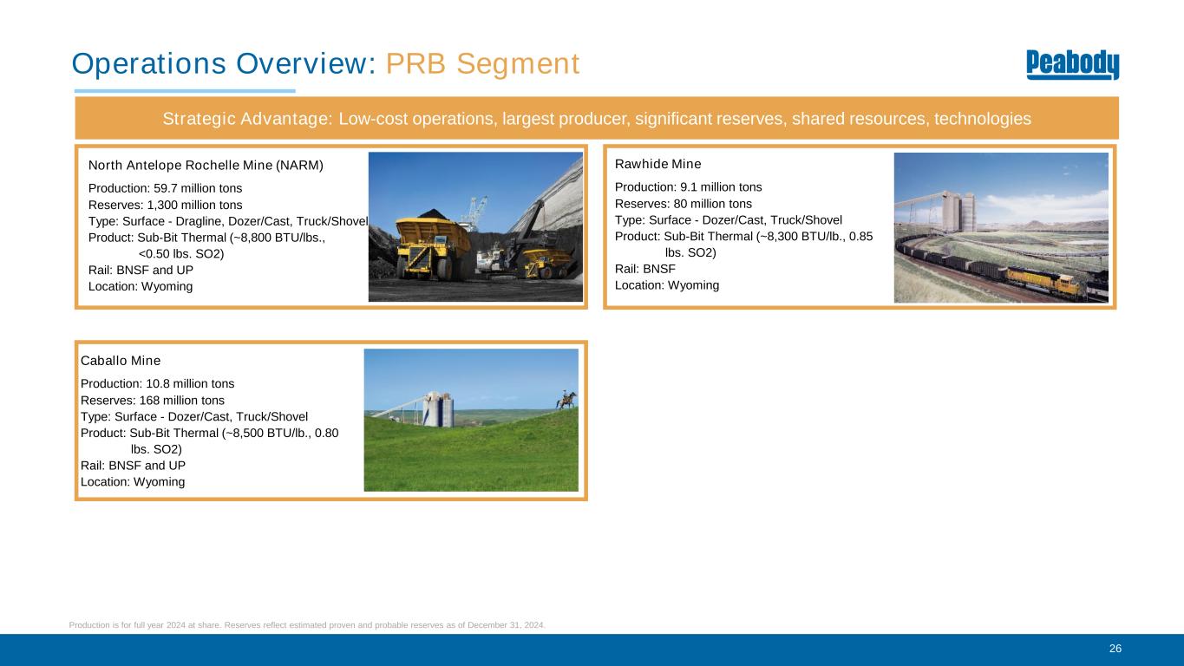Click 'Rail: BNSF and UP' under North Antelope Rochelle
The height and width of the screenshot is (666, 1184).
click(x=141, y=270)
